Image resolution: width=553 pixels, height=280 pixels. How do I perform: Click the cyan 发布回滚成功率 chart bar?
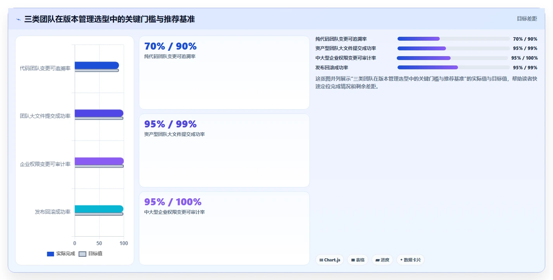[x=99, y=209]
